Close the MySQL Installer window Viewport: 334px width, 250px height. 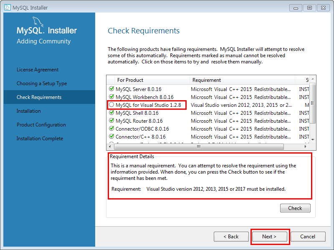point(323,8)
